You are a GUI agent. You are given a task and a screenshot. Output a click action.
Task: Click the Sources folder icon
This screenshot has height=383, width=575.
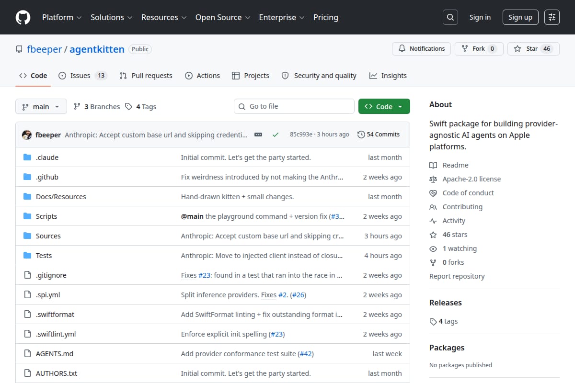point(27,236)
